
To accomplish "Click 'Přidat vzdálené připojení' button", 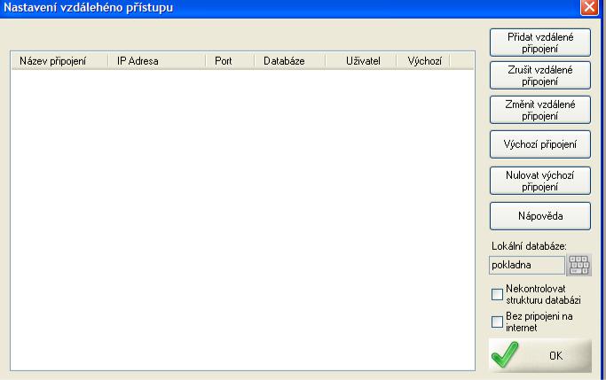I will pos(539,42).
